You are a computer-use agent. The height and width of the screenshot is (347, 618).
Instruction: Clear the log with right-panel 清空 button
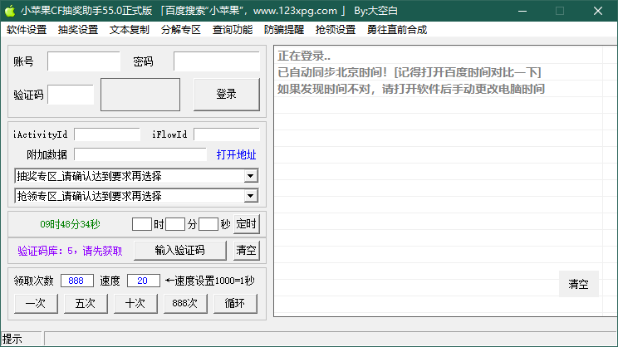(x=578, y=284)
